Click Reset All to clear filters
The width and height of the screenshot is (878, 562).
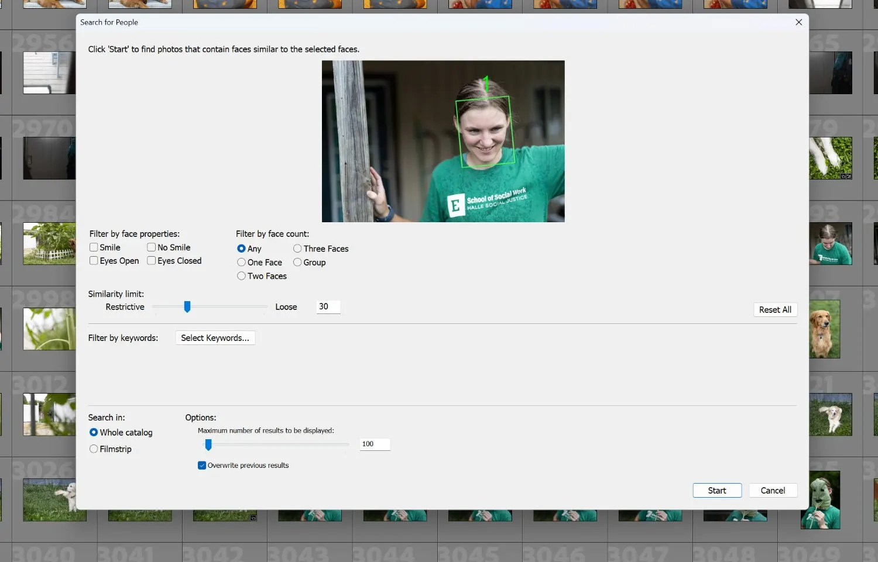tap(775, 309)
